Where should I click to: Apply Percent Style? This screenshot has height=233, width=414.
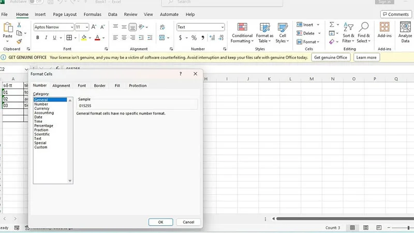194,38
